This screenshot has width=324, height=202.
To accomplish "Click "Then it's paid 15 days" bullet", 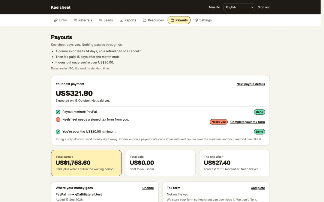I will (x=88, y=57).
